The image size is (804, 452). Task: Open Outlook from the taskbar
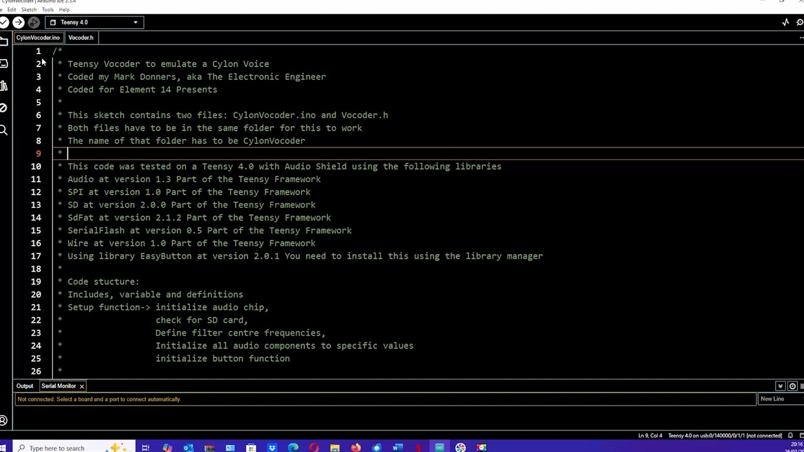coord(188,448)
